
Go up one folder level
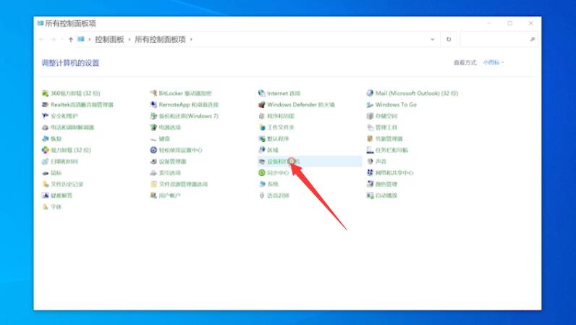(70, 39)
